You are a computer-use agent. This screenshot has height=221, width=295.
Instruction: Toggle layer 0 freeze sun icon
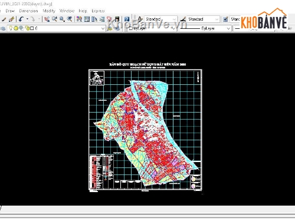point(16,28)
